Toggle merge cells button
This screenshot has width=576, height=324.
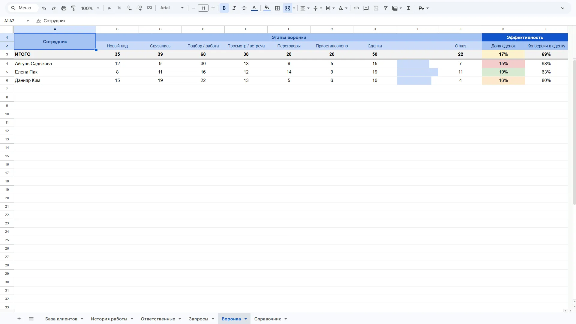pos(287,8)
